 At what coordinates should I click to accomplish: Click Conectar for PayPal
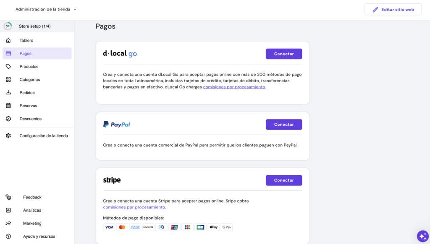(284, 124)
